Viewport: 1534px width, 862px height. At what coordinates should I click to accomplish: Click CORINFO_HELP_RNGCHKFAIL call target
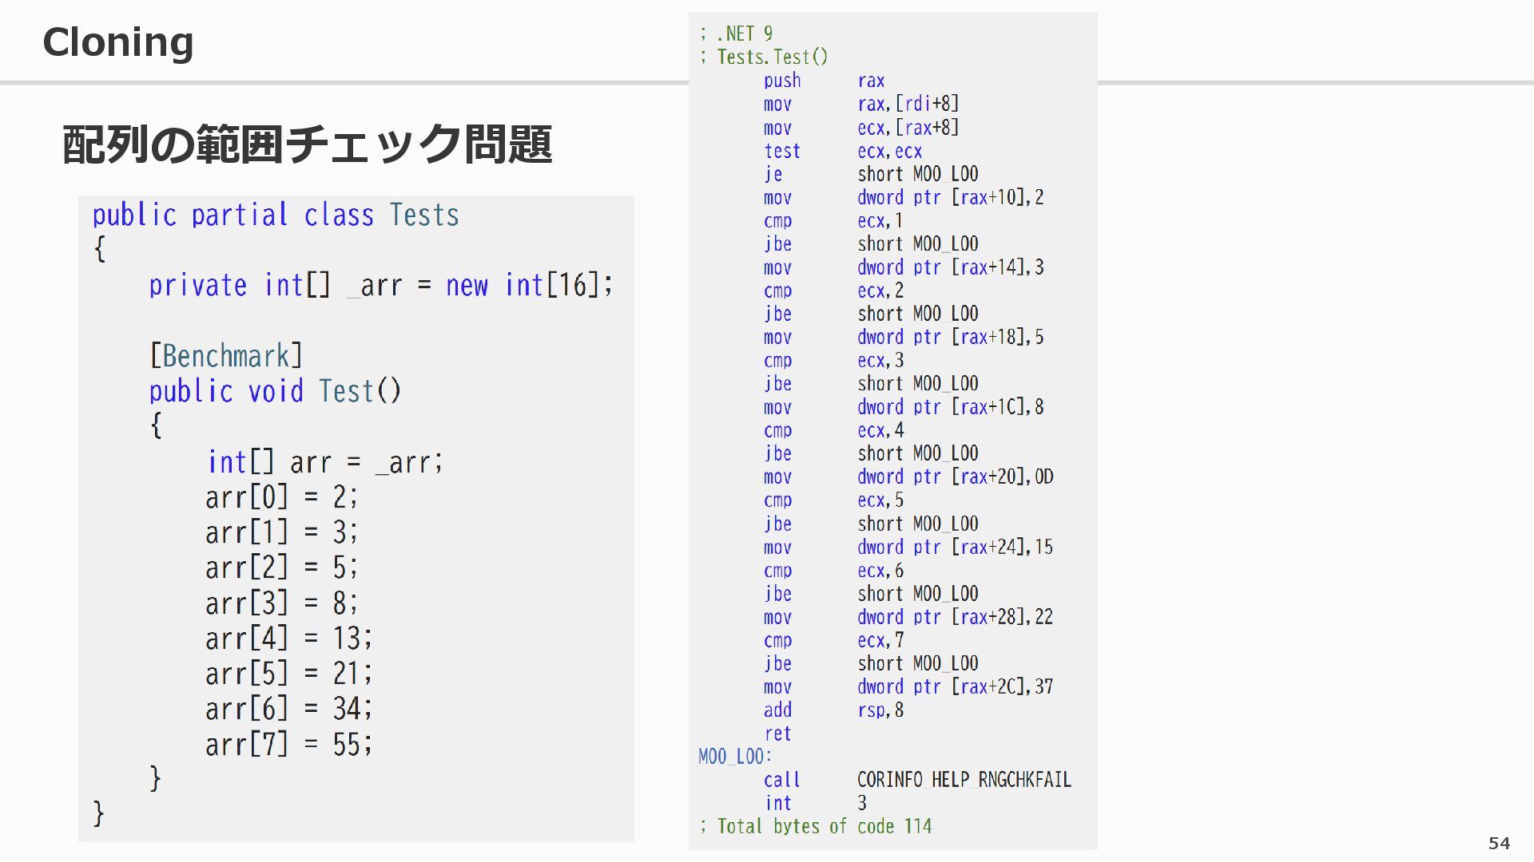pos(964,780)
